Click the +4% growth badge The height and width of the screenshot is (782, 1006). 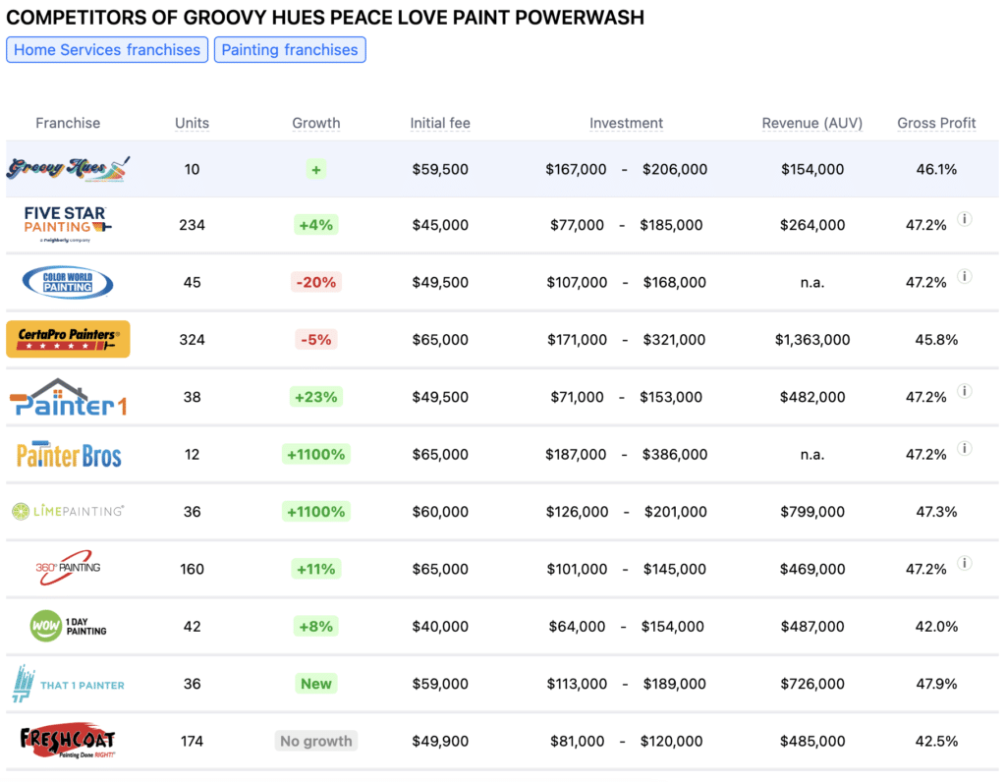tap(316, 225)
